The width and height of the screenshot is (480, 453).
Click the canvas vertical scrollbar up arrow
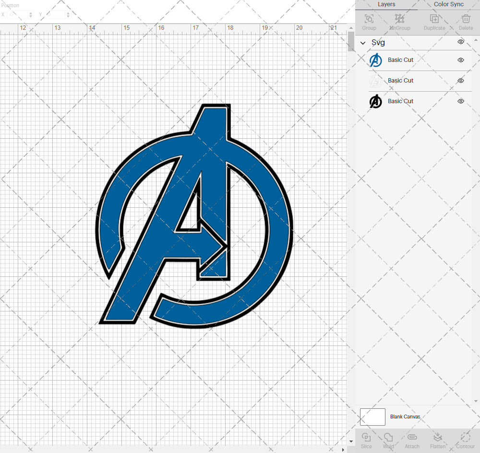[x=351, y=28]
